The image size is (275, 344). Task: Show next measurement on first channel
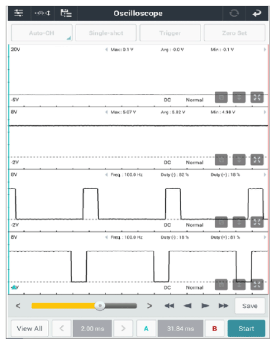pyautogui.click(x=265, y=50)
